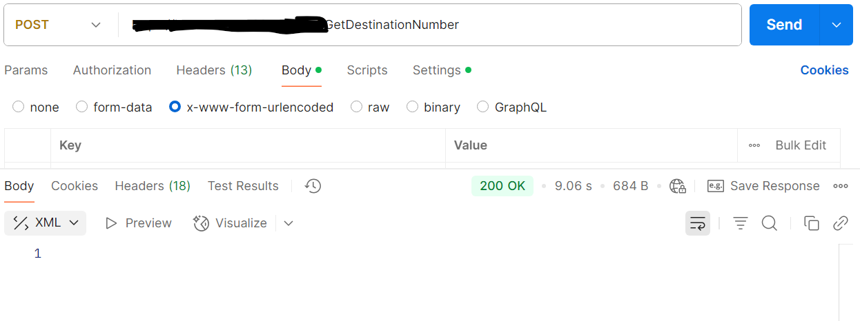860x321 pixels.
Task: Choose the raw body type radio
Action: (x=356, y=107)
